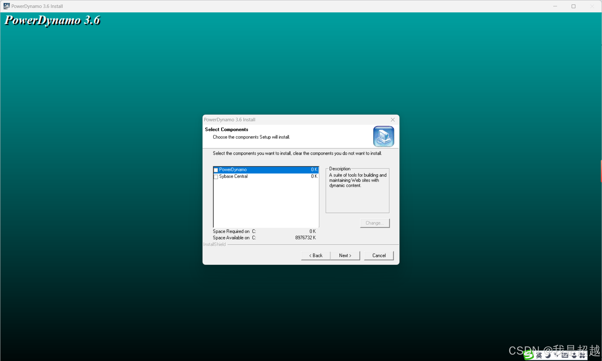
Task: Click the Change... button
Action: pyautogui.click(x=375, y=223)
